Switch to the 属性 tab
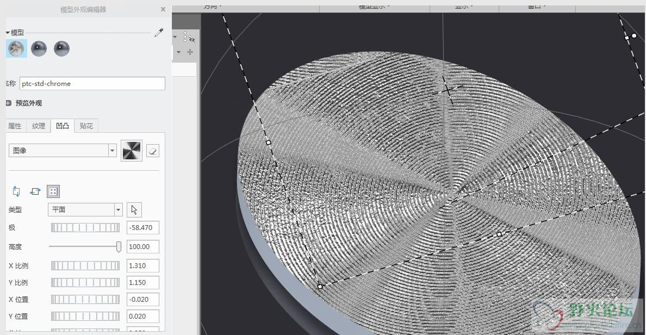Image resolution: width=646 pixels, height=335 pixels. [x=15, y=126]
